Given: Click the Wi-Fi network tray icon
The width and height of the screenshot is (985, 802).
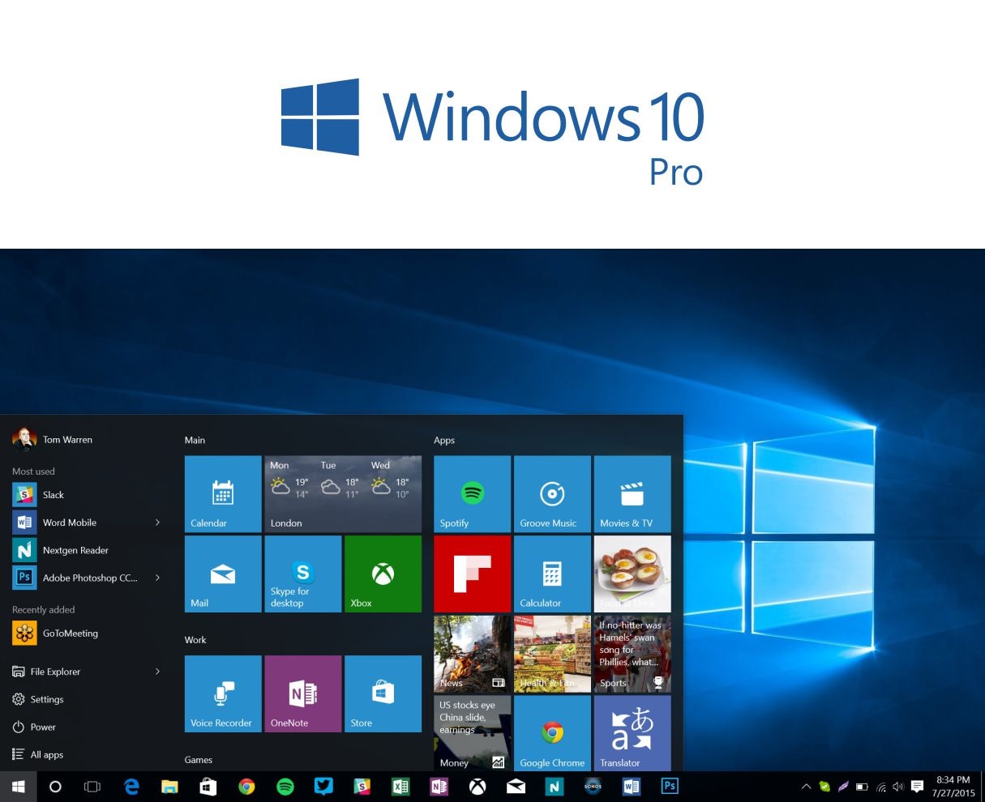Looking at the screenshot, I should point(880,787).
